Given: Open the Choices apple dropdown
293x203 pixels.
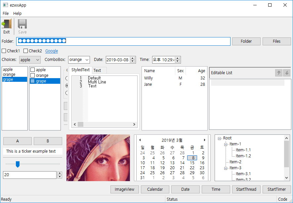Looking at the screenshot, I should pyautogui.click(x=30, y=60).
